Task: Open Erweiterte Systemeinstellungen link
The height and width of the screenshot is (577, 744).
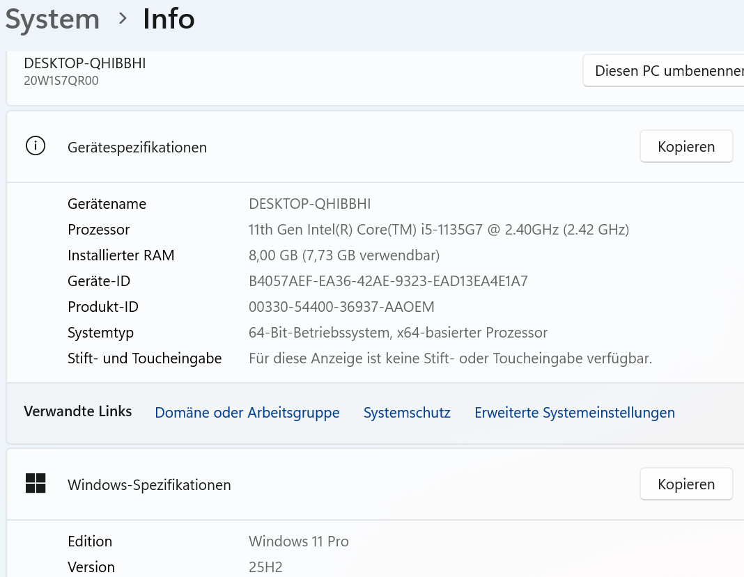Action: coord(575,413)
